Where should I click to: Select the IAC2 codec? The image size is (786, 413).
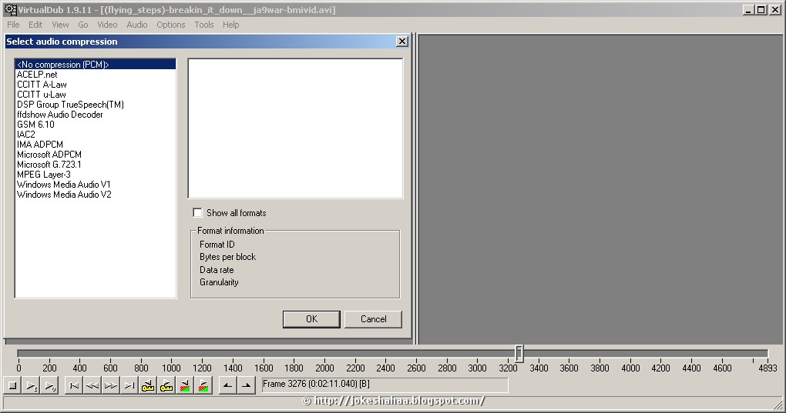pos(96,135)
